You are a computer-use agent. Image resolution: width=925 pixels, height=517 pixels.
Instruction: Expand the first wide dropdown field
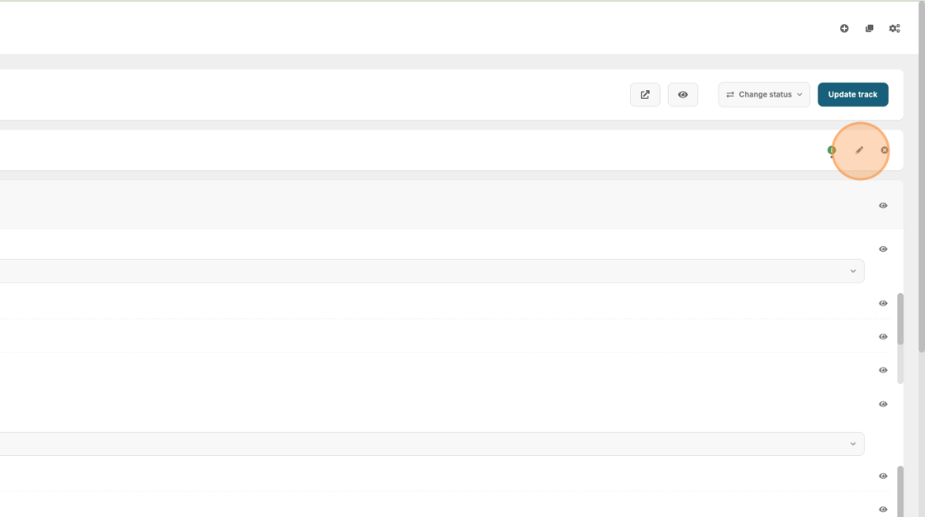pos(429,271)
